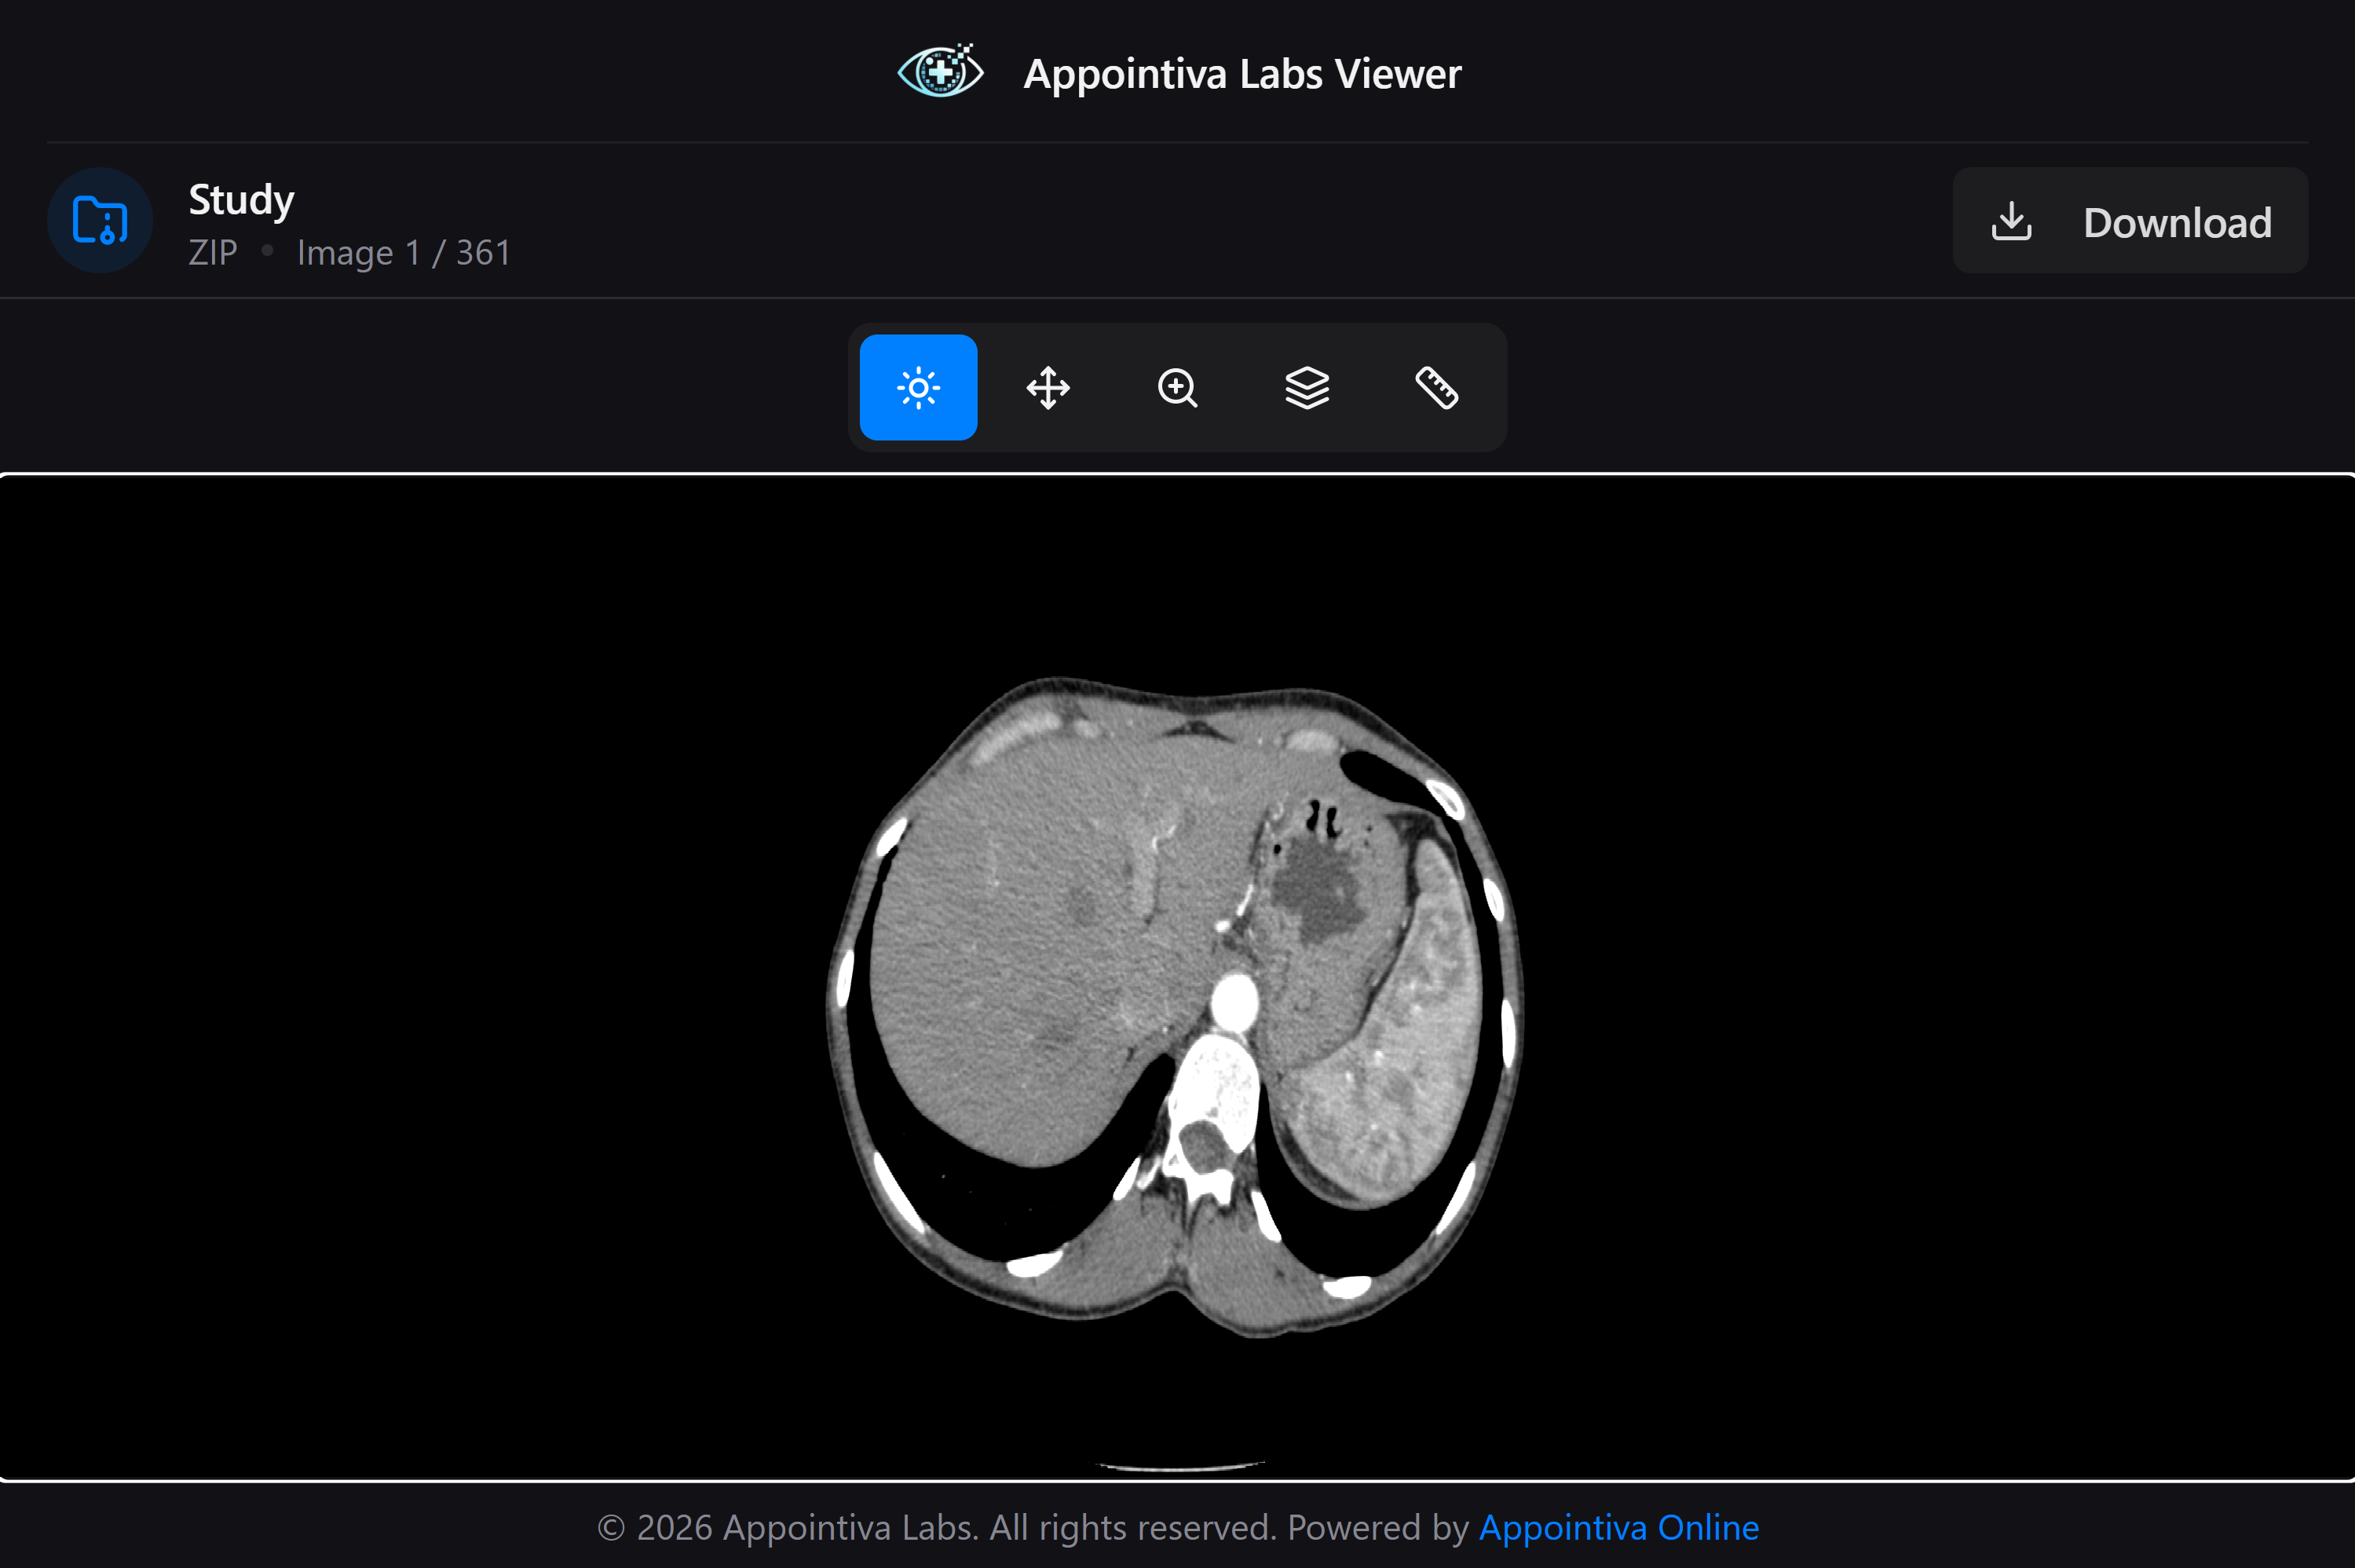Adjust brightness using window-level control
Viewport: 2355px width, 1568px height.
pyautogui.click(x=917, y=388)
